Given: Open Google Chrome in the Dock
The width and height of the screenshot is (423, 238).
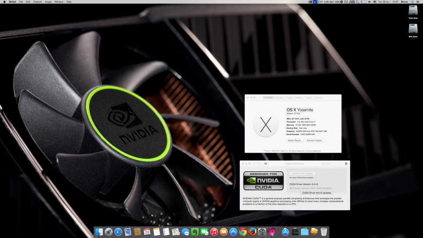Looking at the screenshot, I should pos(243,232).
